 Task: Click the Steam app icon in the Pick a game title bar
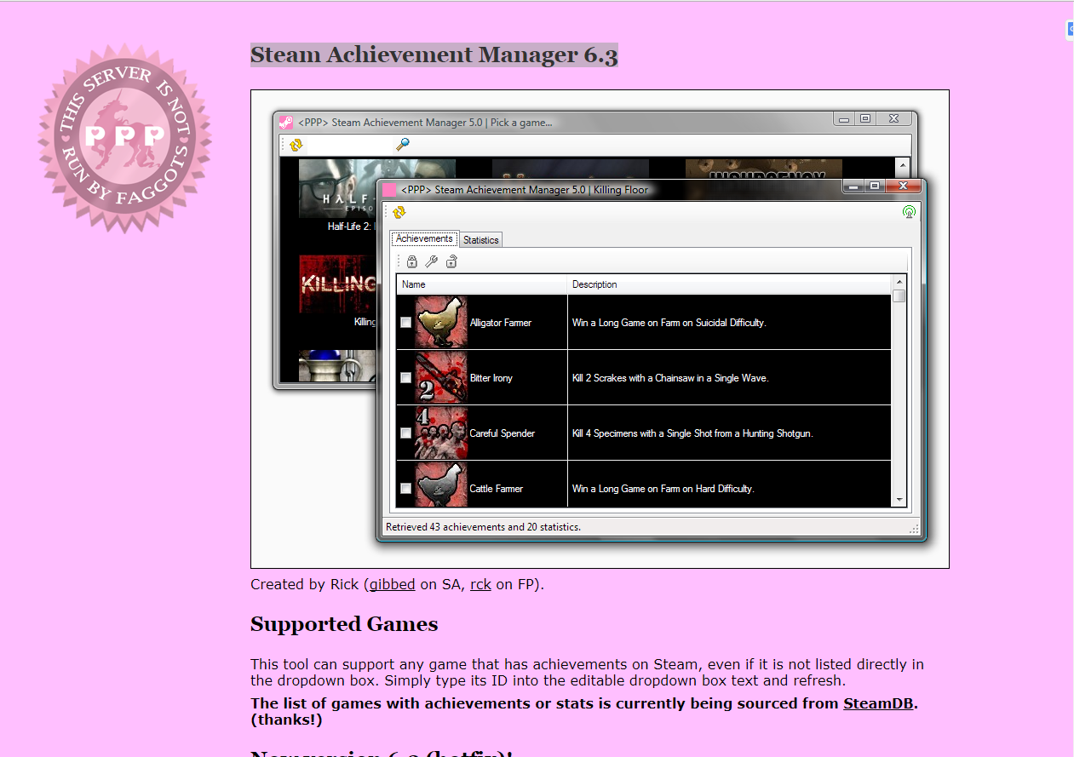click(x=286, y=122)
